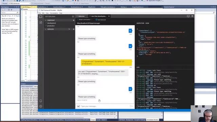Viewport: 217px width, 122px height.
Task: Open QuestionState.cs tab in Visual Studio
Action: tap(59, 7)
